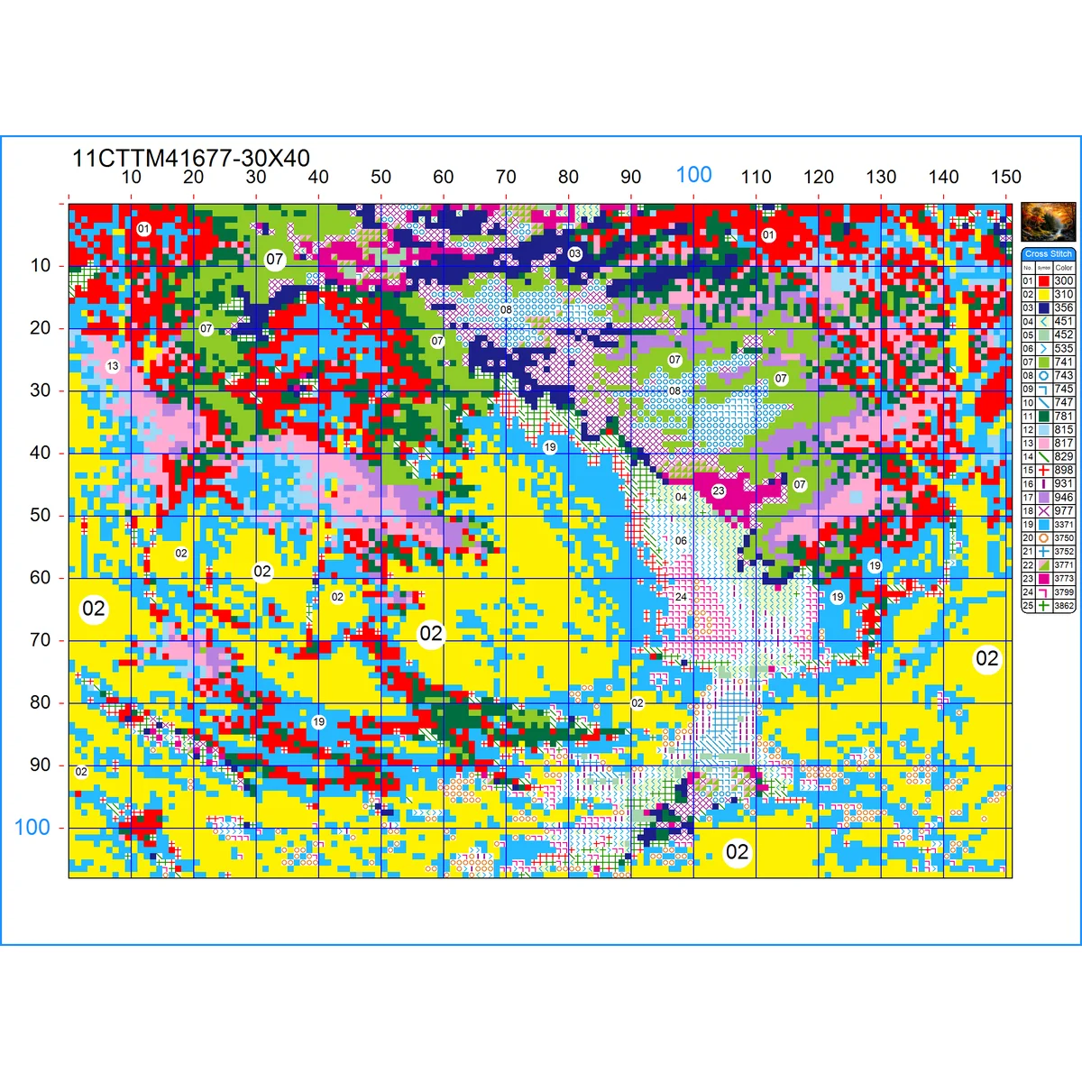The image size is (1082, 1082).
Task: Click the pattern title 11CTTM41677-30X40
Action: tap(191, 159)
